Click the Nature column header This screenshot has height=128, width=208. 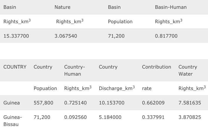point(62,7)
